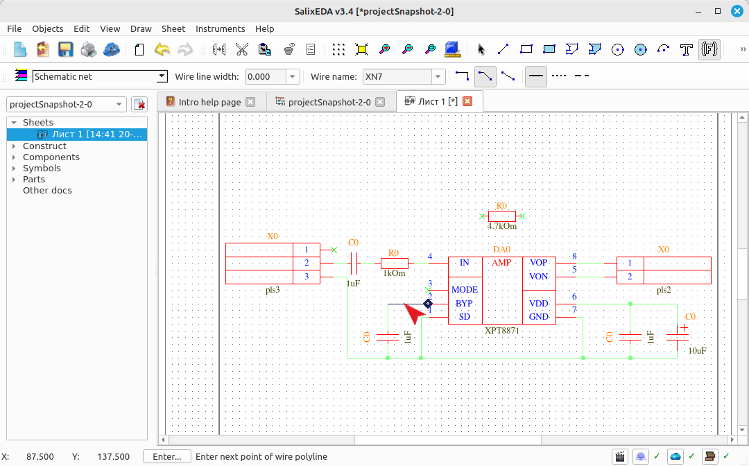749x466 pixels.
Task: Click the cloud status icon in status bar
Action: [675, 456]
